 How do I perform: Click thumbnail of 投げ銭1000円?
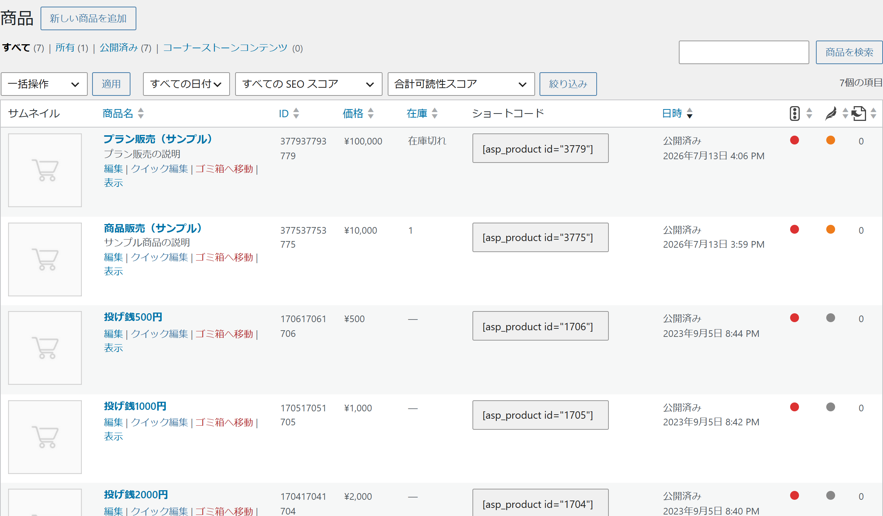[45, 437]
